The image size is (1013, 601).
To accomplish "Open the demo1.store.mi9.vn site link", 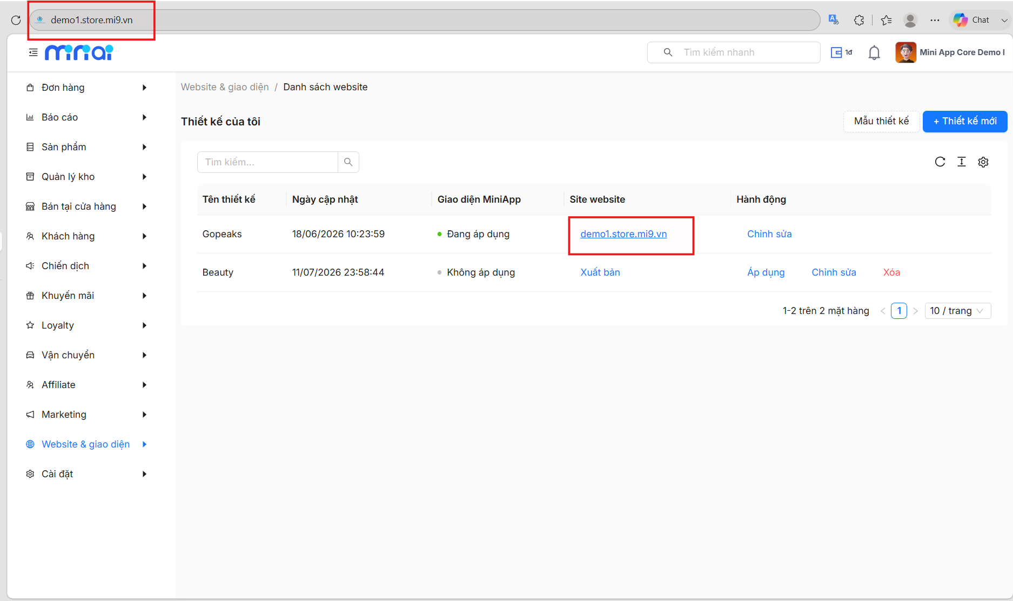I will click(623, 234).
